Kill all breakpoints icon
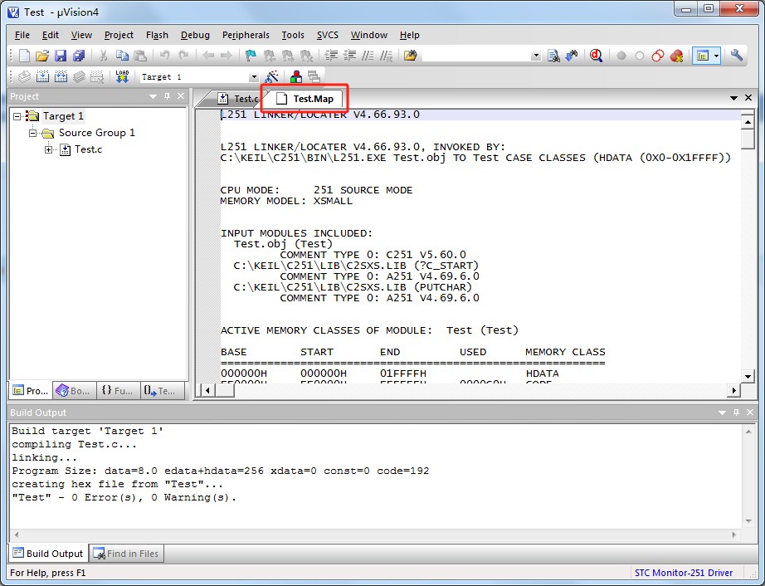Image resolution: width=765 pixels, height=586 pixels. click(677, 56)
